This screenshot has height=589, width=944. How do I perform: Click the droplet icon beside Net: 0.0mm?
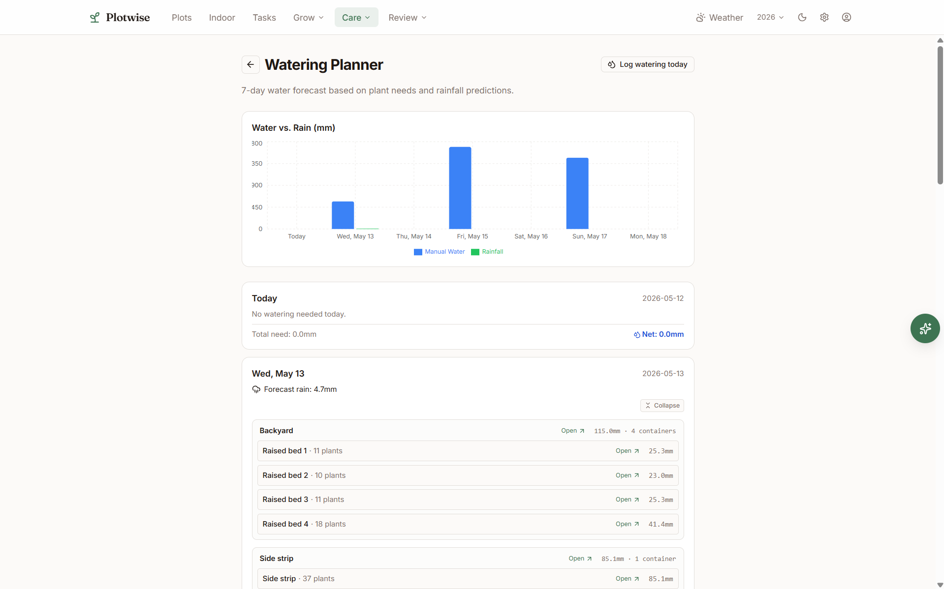(x=637, y=335)
